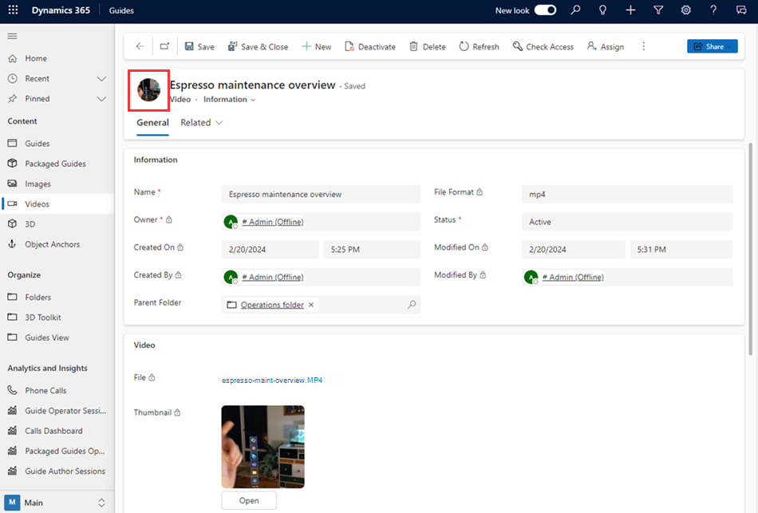This screenshot has height=513, width=758.
Task: Open the Object Anchors section
Action: (48, 244)
